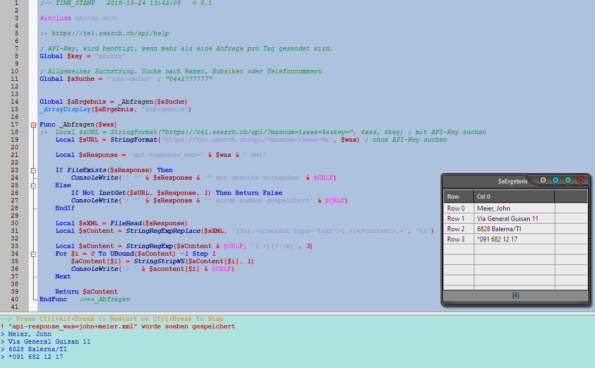The width and height of the screenshot is (595, 368).
Task: Click the red circle button on $aErgebnis window
Action: (x=580, y=180)
